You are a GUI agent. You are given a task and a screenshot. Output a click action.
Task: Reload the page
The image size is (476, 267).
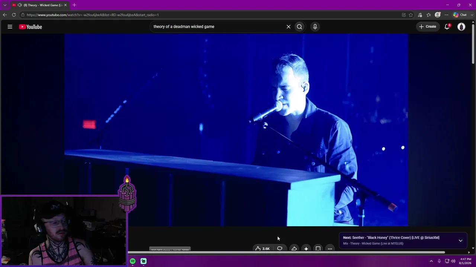click(x=14, y=15)
